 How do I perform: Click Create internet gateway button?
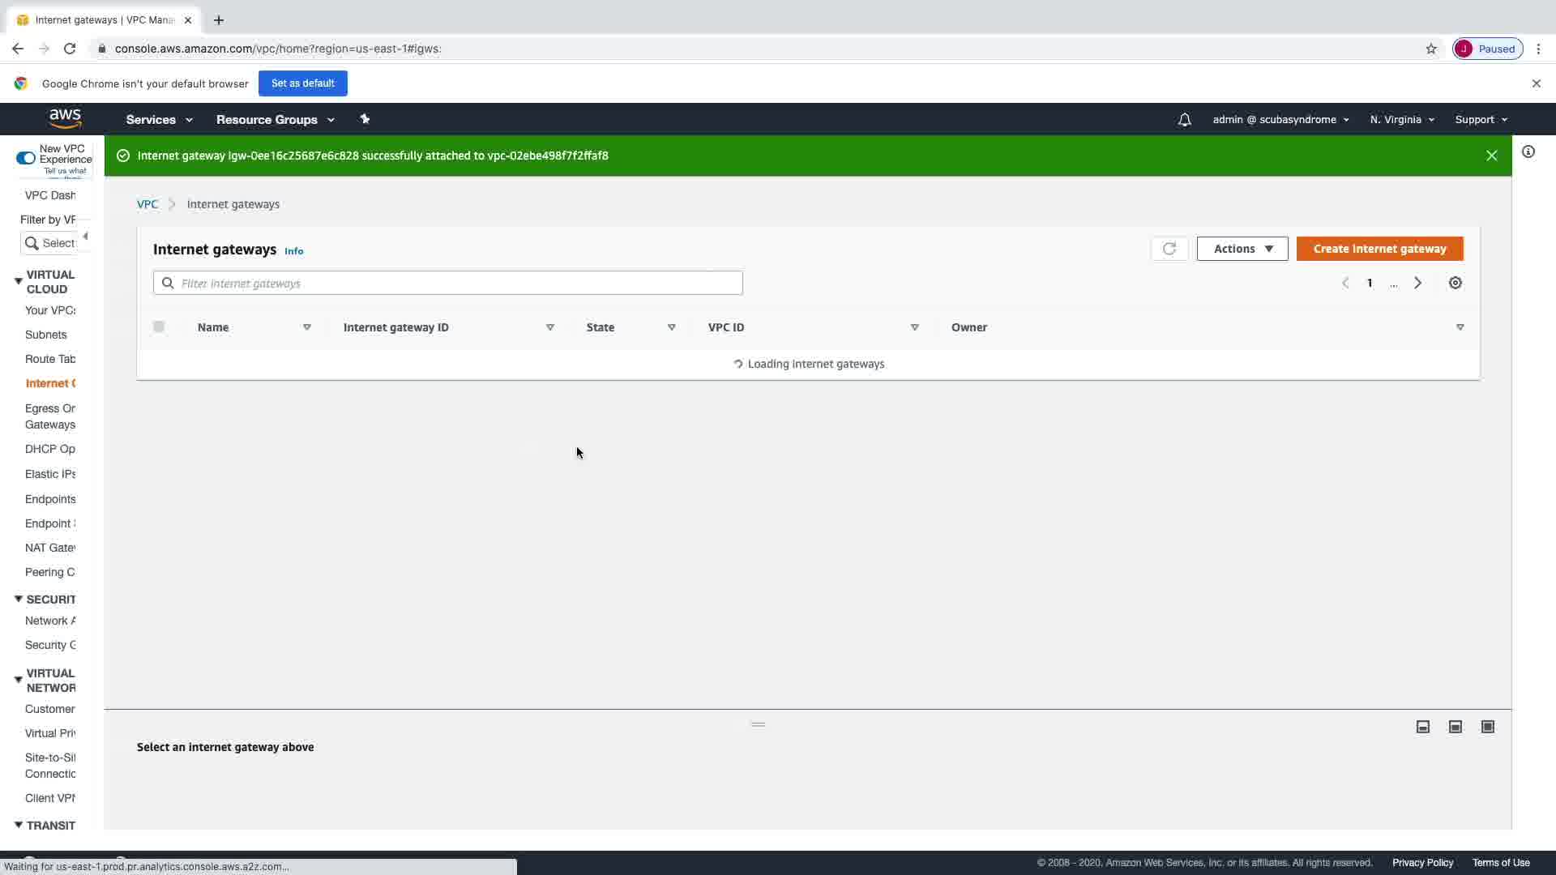click(1379, 249)
